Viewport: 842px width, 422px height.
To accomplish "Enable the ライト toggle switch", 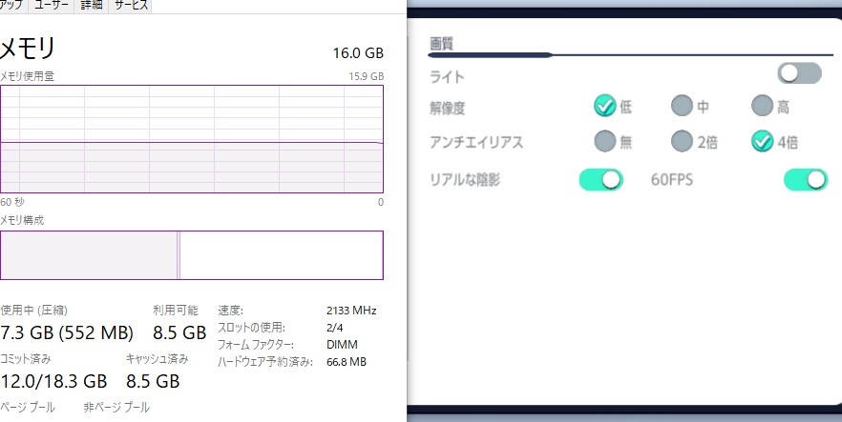I will (x=799, y=74).
